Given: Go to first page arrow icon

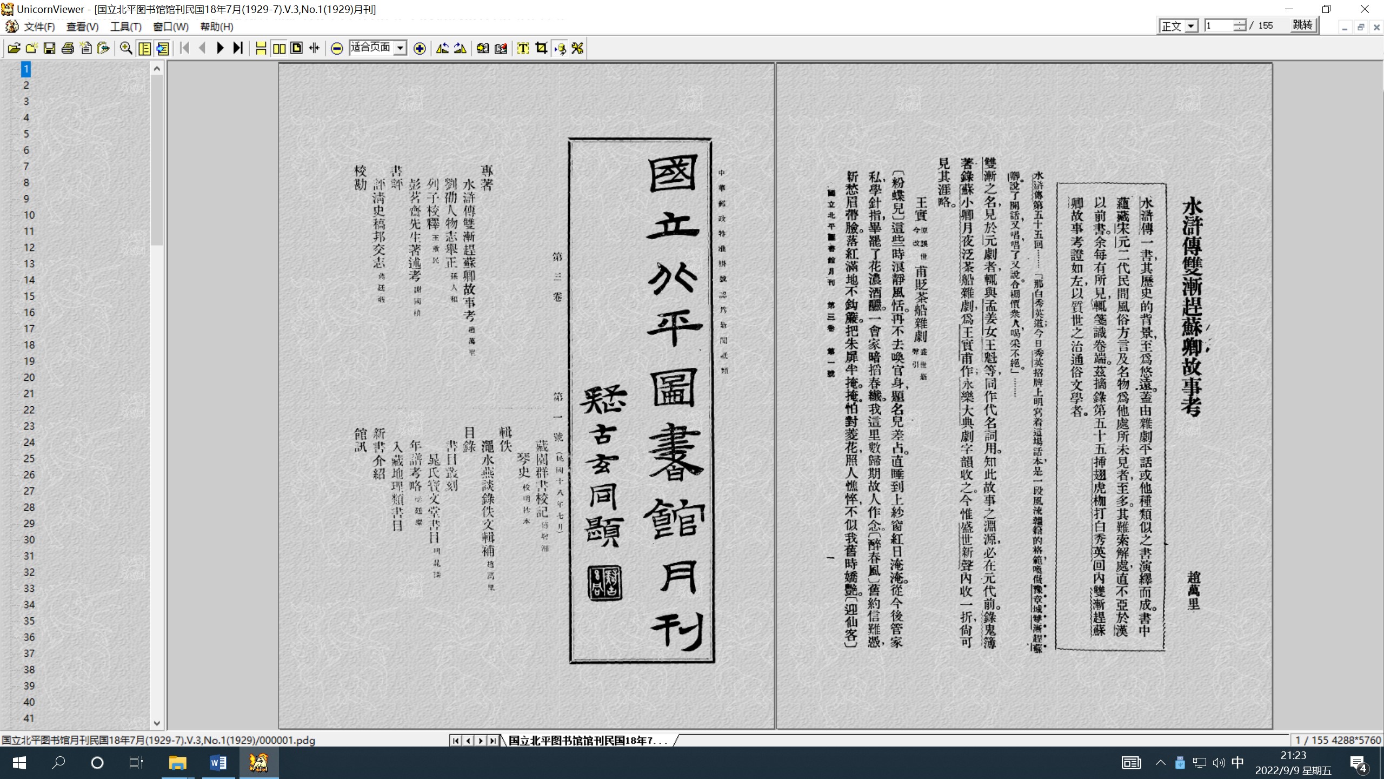Looking at the screenshot, I should 184,48.
